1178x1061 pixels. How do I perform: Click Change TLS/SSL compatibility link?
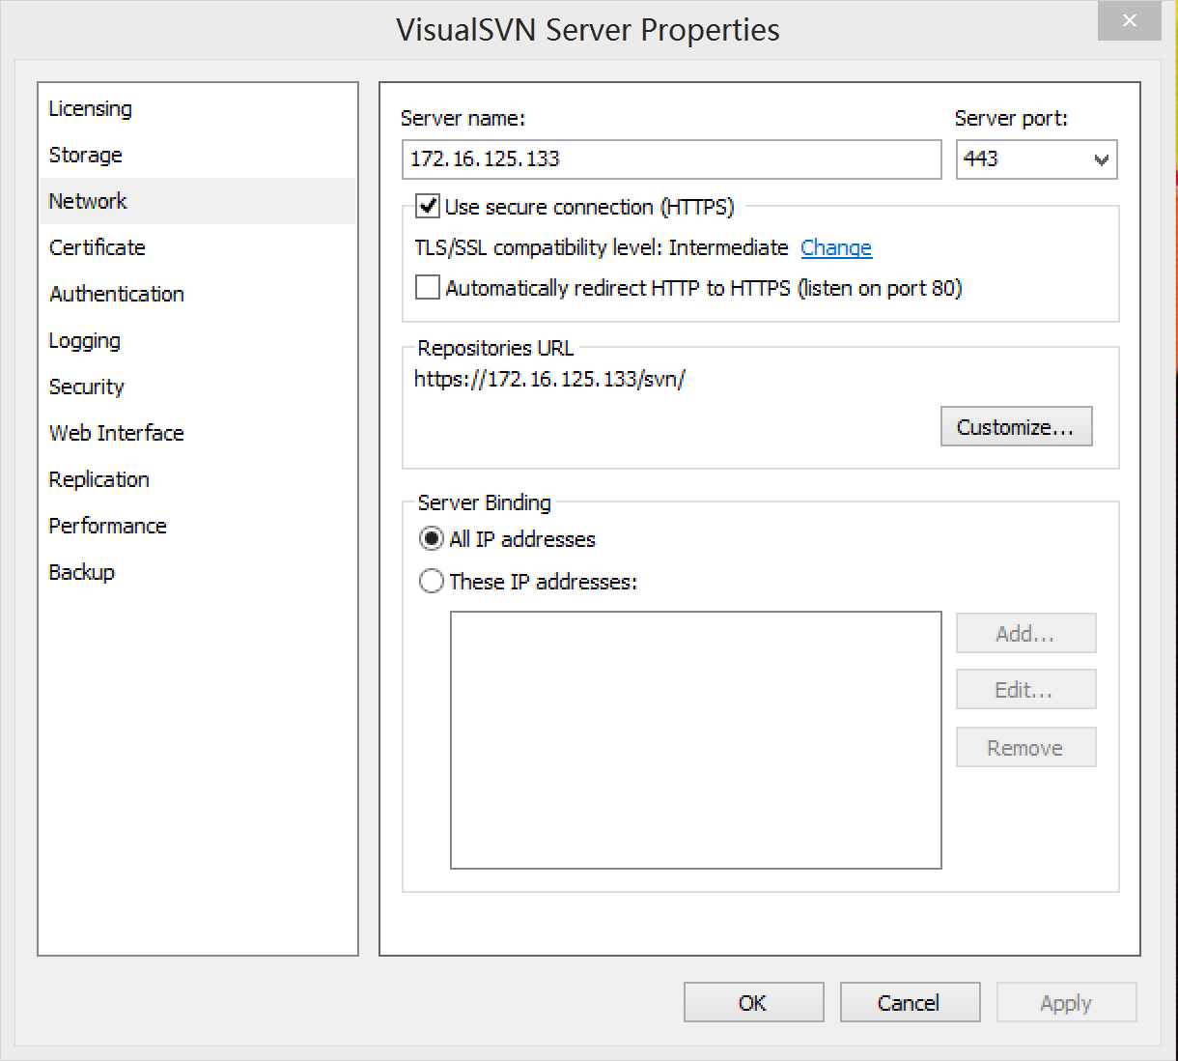(836, 247)
